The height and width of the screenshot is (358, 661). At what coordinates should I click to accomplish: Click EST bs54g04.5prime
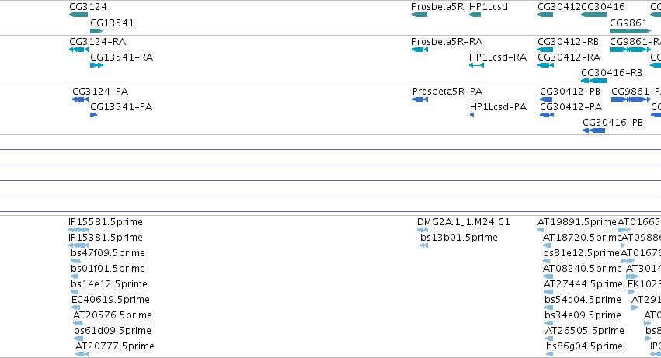548,308
